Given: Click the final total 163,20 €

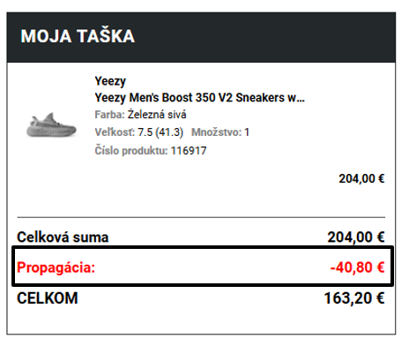Looking at the screenshot, I should (354, 298).
